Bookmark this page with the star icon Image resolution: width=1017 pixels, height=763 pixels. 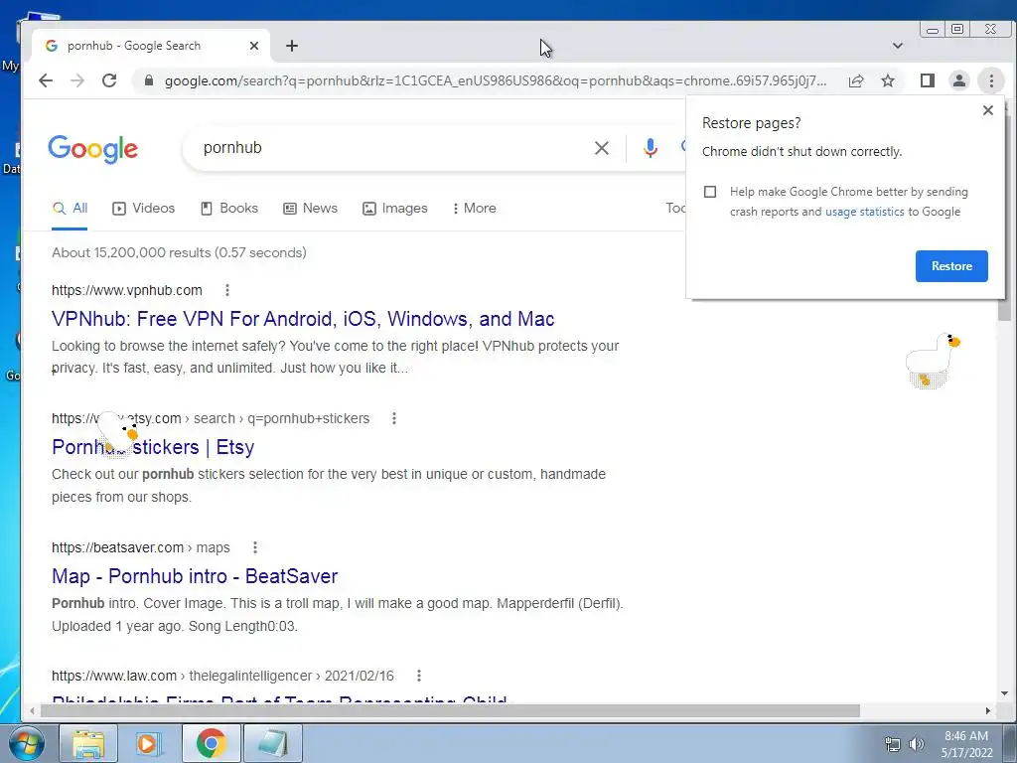tap(888, 80)
